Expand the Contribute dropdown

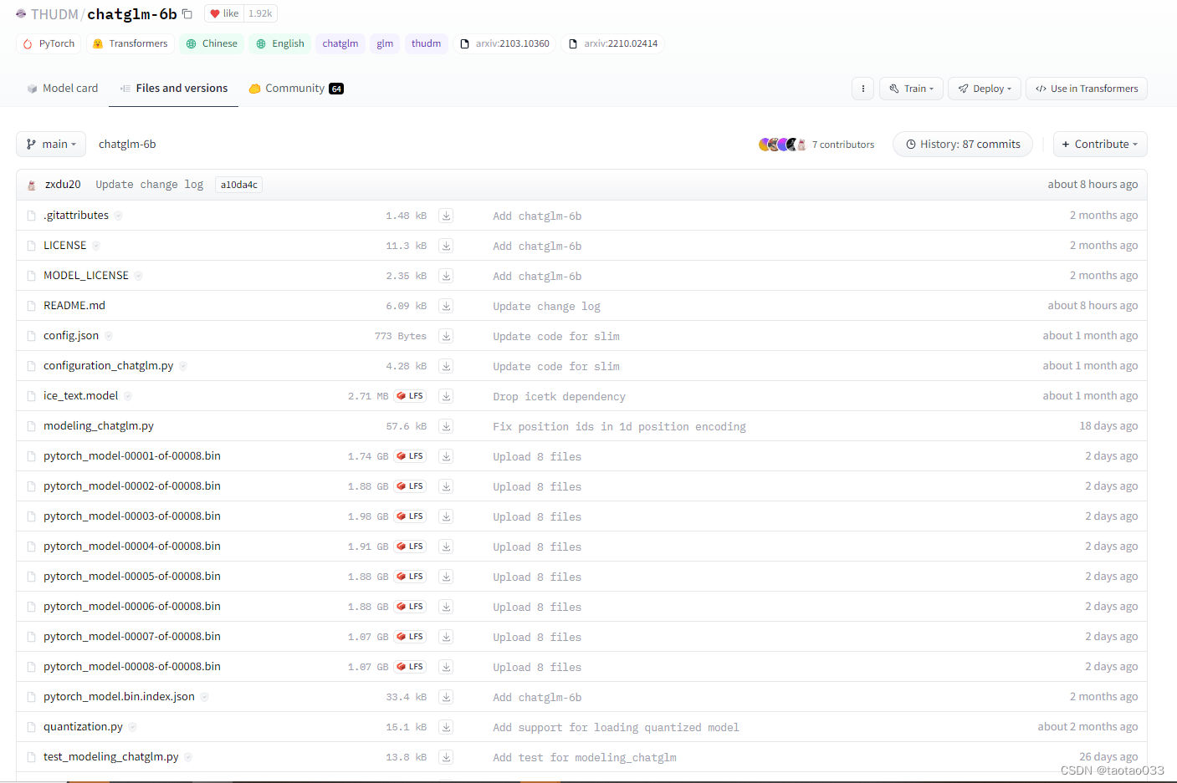(x=1100, y=144)
